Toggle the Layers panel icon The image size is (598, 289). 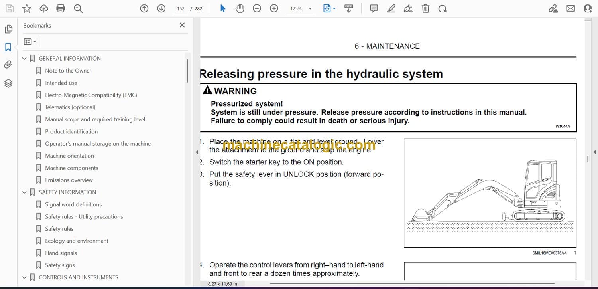(8, 83)
